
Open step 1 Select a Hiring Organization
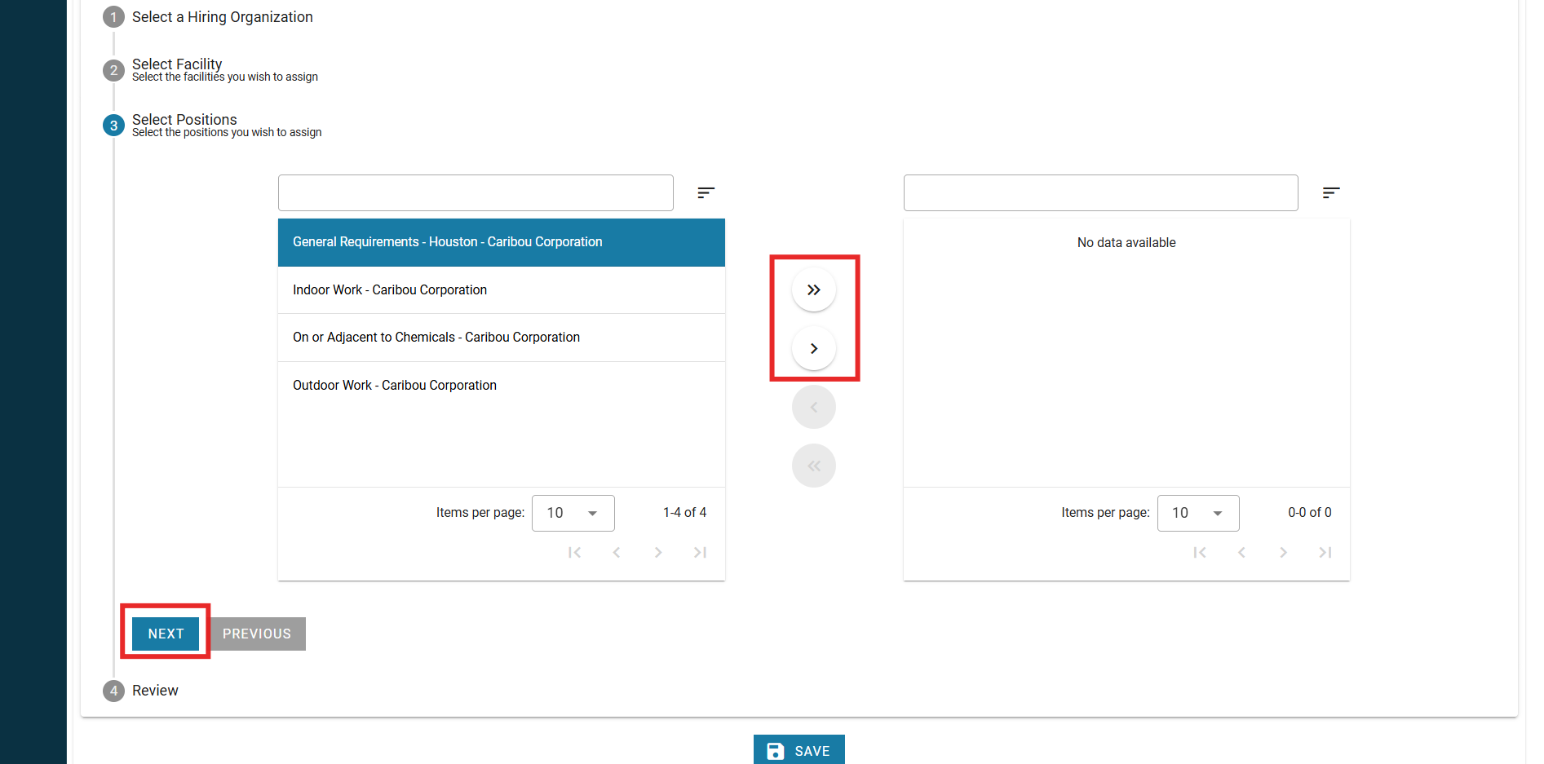tap(222, 17)
